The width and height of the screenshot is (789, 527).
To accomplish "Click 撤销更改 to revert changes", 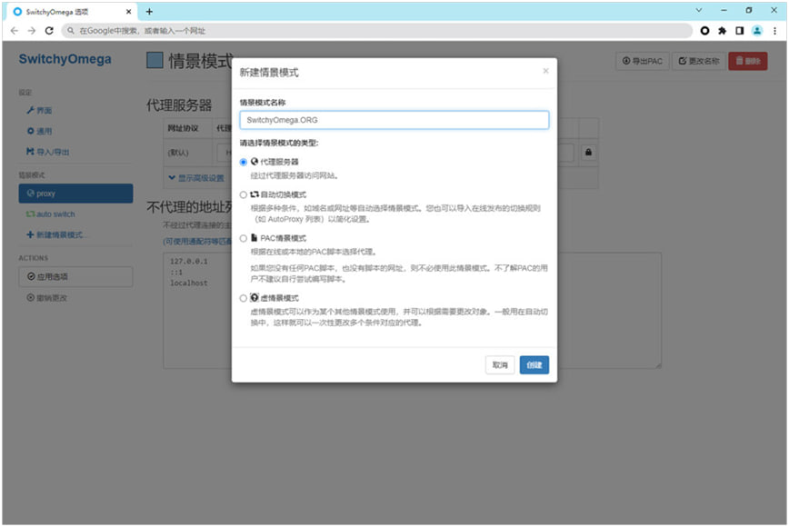I will click(x=52, y=298).
